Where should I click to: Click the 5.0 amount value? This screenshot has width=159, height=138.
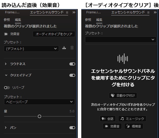[72, 111]
